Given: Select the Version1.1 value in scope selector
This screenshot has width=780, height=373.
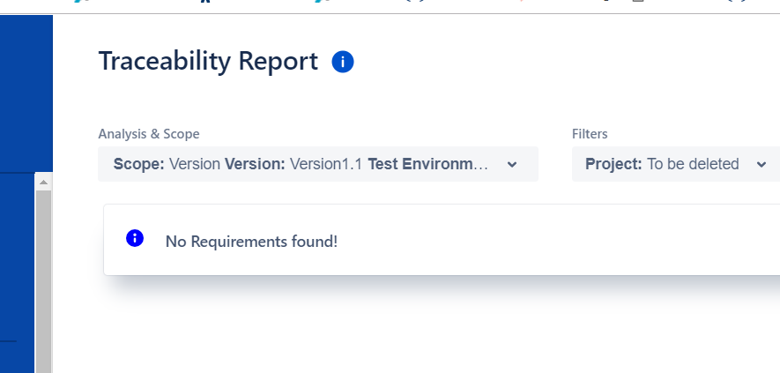Looking at the screenshot, I should click(326, 164).
